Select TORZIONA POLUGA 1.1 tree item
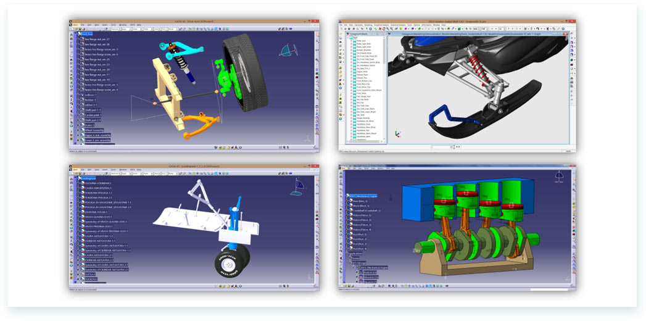Screen dimensions: 646x321 tap(98, 193)
